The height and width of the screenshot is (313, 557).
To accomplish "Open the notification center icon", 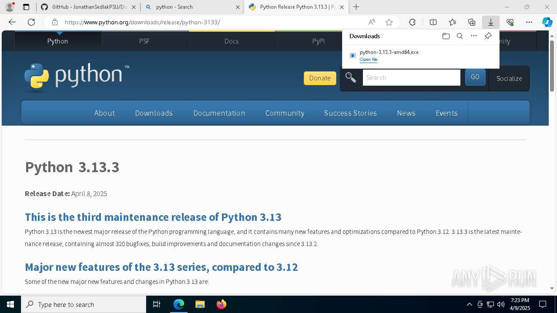I will (x=543, y=304).
